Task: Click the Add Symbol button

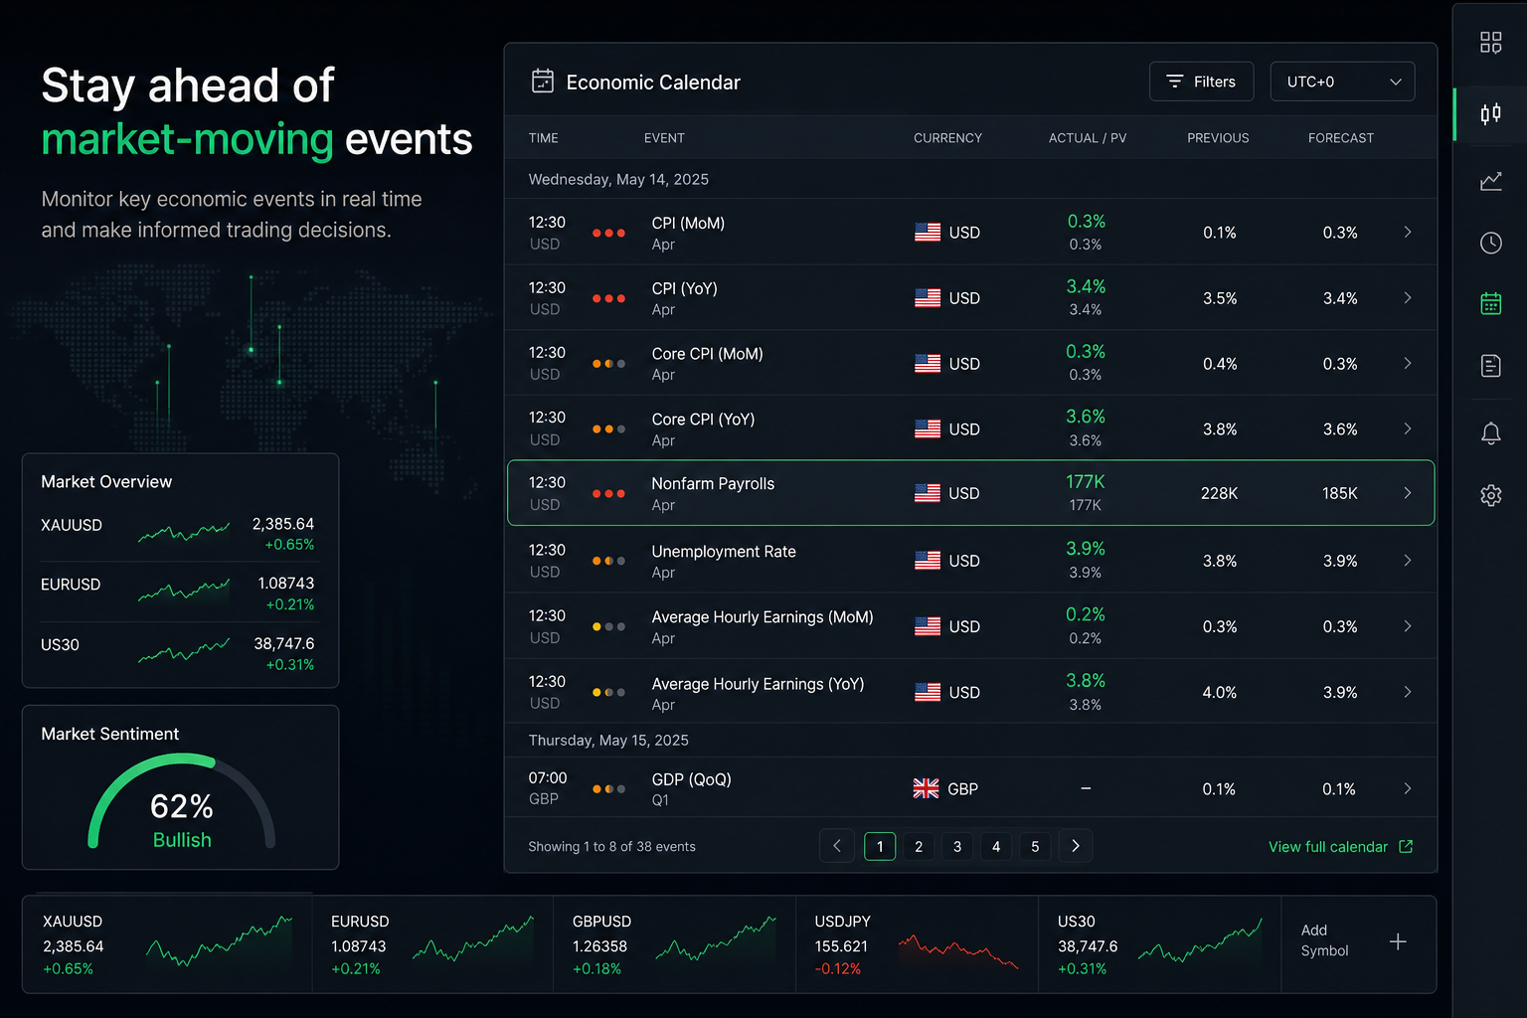Action: 1358,941
